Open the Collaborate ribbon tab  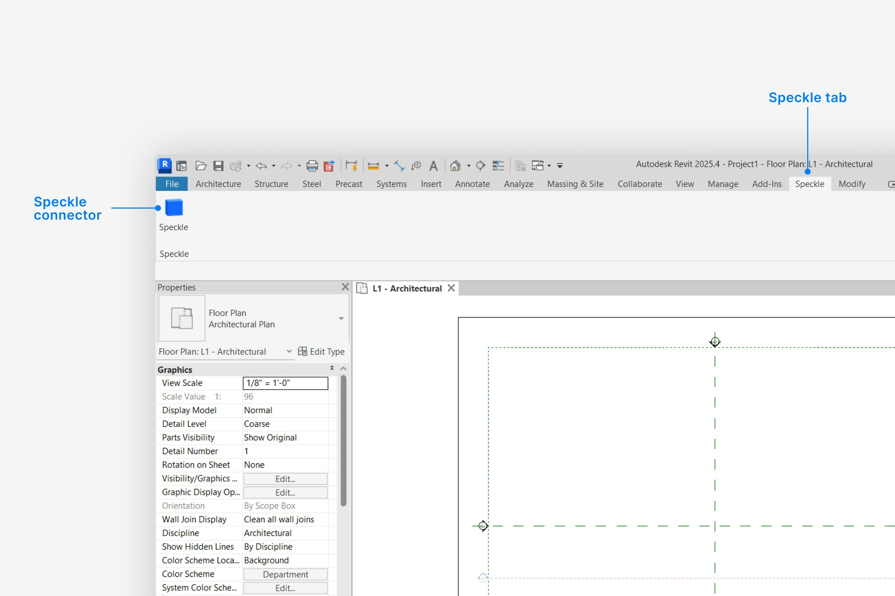(640, 184)
